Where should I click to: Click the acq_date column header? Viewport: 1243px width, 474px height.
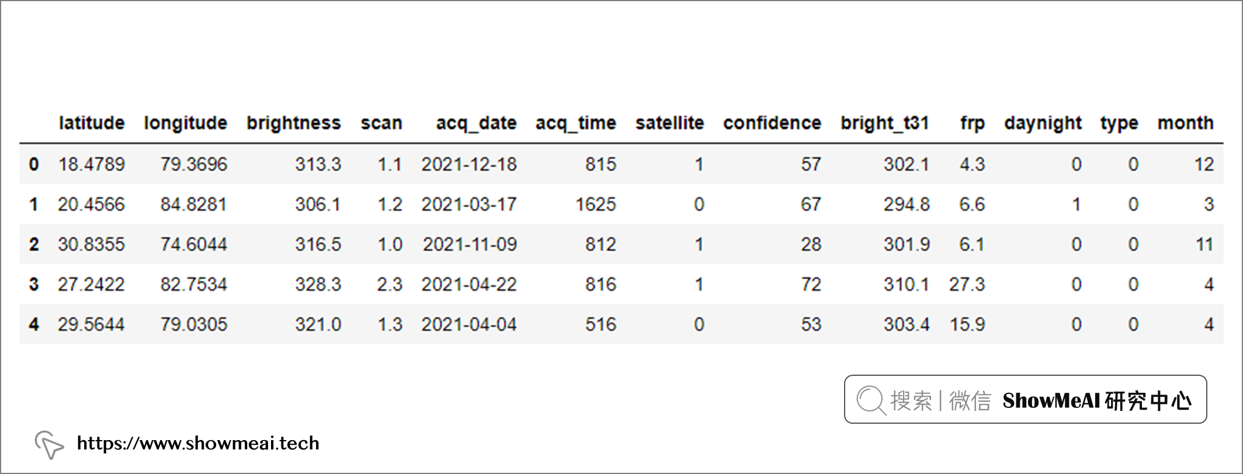(476, 123)
